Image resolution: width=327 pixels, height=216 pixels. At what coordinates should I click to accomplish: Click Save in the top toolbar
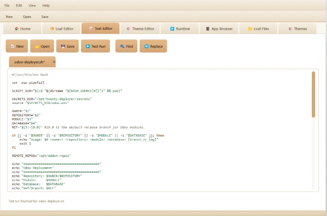[45, 17]
